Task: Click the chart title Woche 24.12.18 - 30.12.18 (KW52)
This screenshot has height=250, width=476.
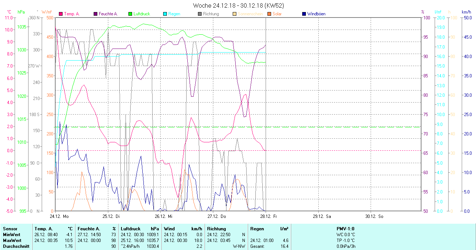Action: [238, 5]
